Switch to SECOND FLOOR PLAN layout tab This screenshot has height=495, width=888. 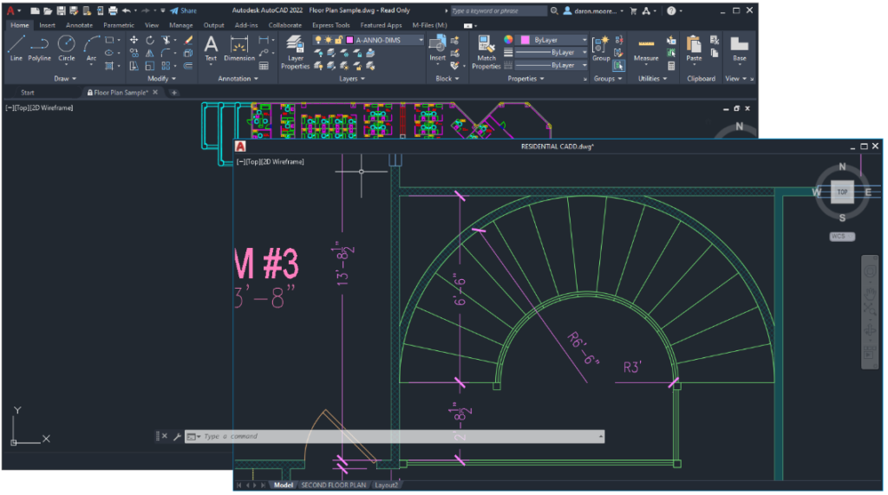333,485
